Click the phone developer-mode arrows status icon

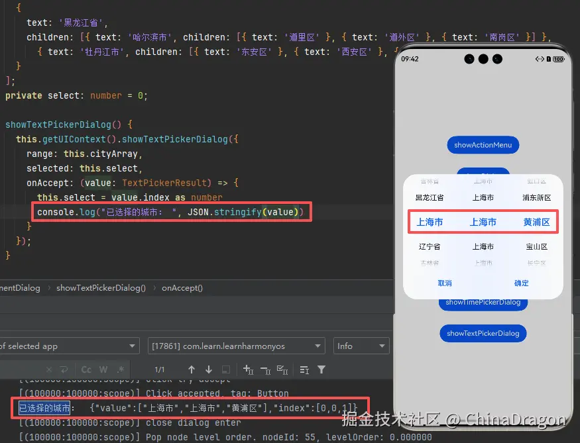click(540, 59)
